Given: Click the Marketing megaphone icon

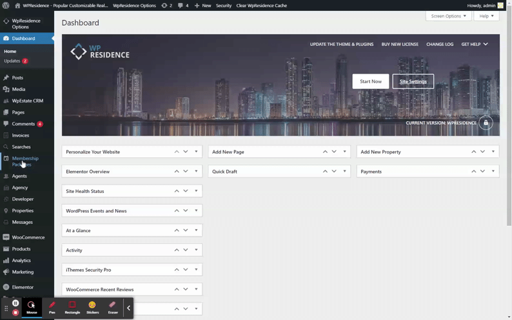Looking at the screenshot, I should 6,272.
